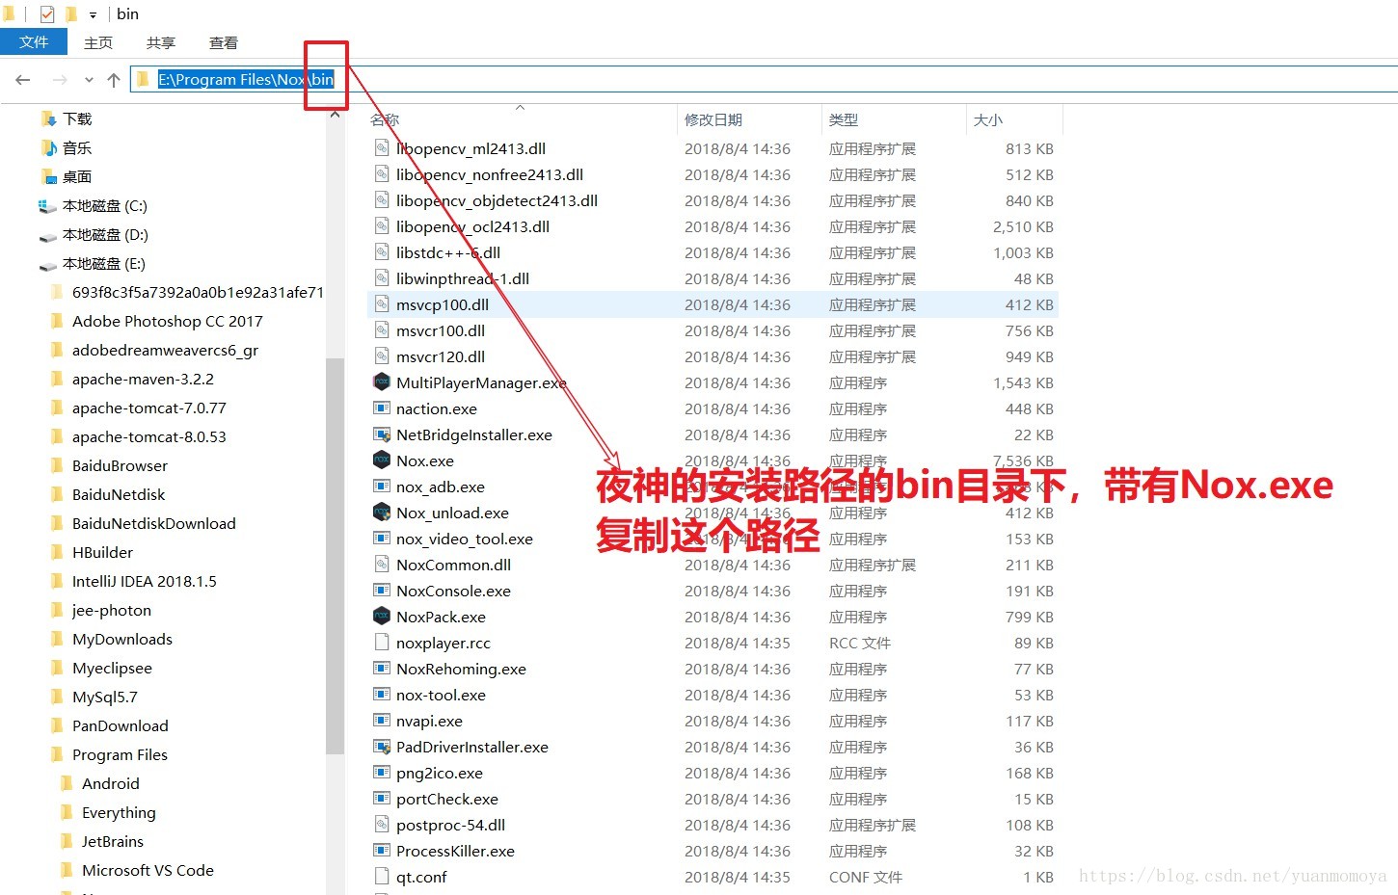Screen dimensions: 1398x895
Task: Click the Nox.exe application icon
Action: 382,461
